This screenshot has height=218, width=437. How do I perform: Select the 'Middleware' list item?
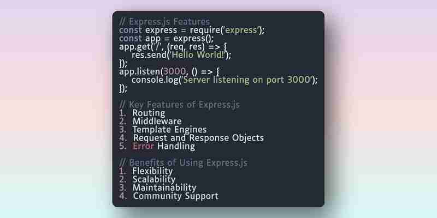tap(157, 122)
